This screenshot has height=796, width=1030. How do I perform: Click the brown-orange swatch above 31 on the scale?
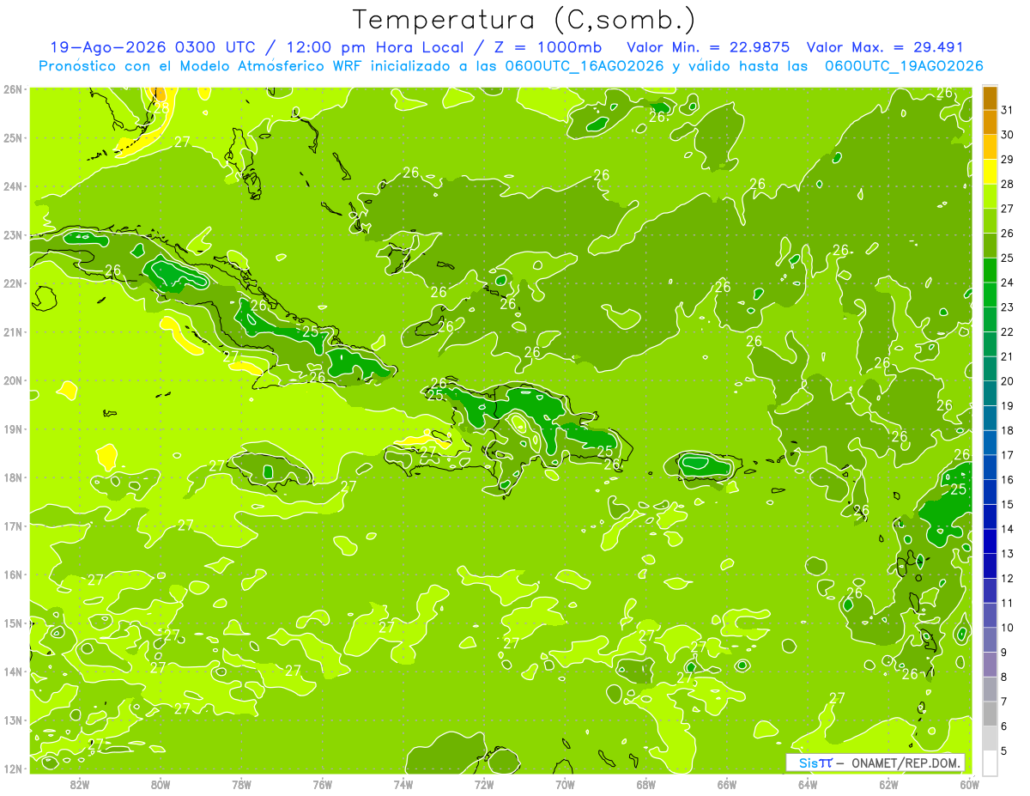point(990,98)
